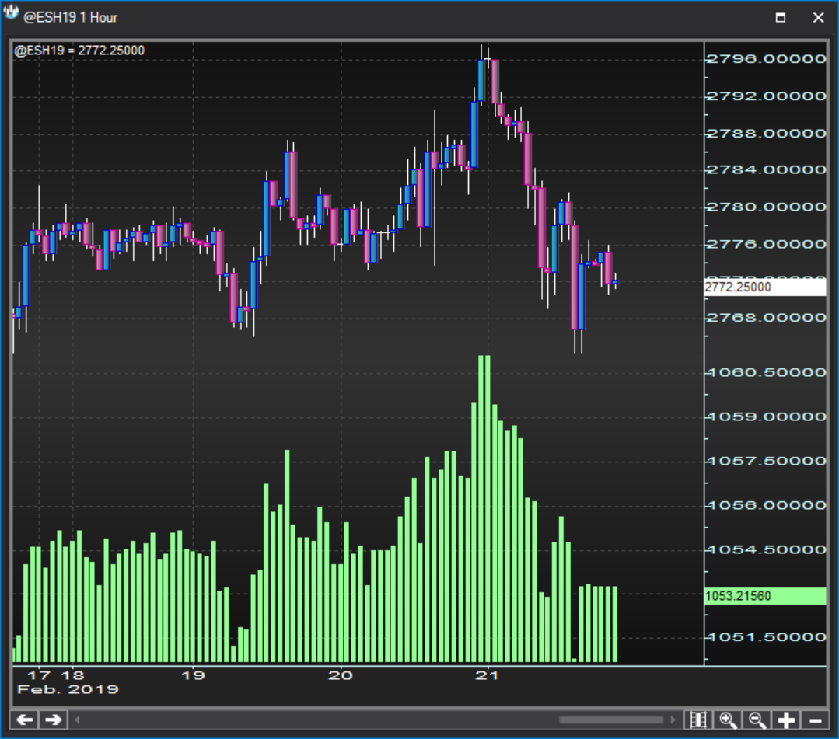Click the 1060.50000 indicator axis label
The height and width of the screenshot is (739, 839).
[x=766, y=372]
